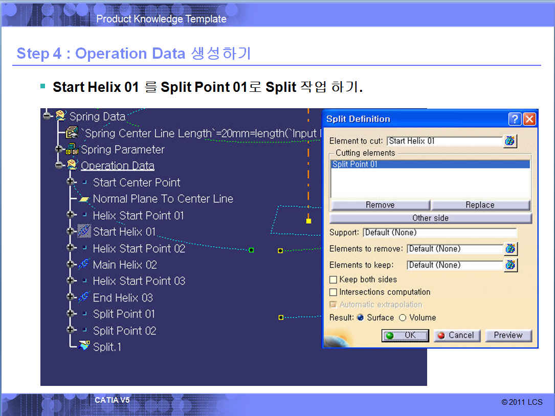The image size is (555, 416).
Task: Enable Keep both sides checkbox
Action: (x=334, y=280)
